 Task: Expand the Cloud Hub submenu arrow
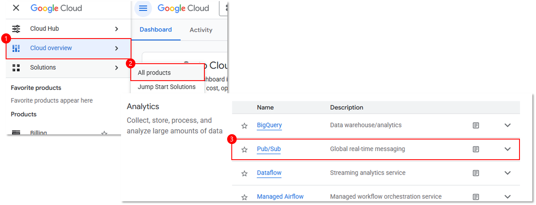point(117,29)
